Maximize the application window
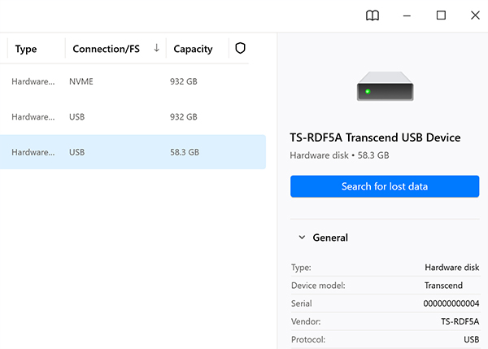 click(441, 15)
